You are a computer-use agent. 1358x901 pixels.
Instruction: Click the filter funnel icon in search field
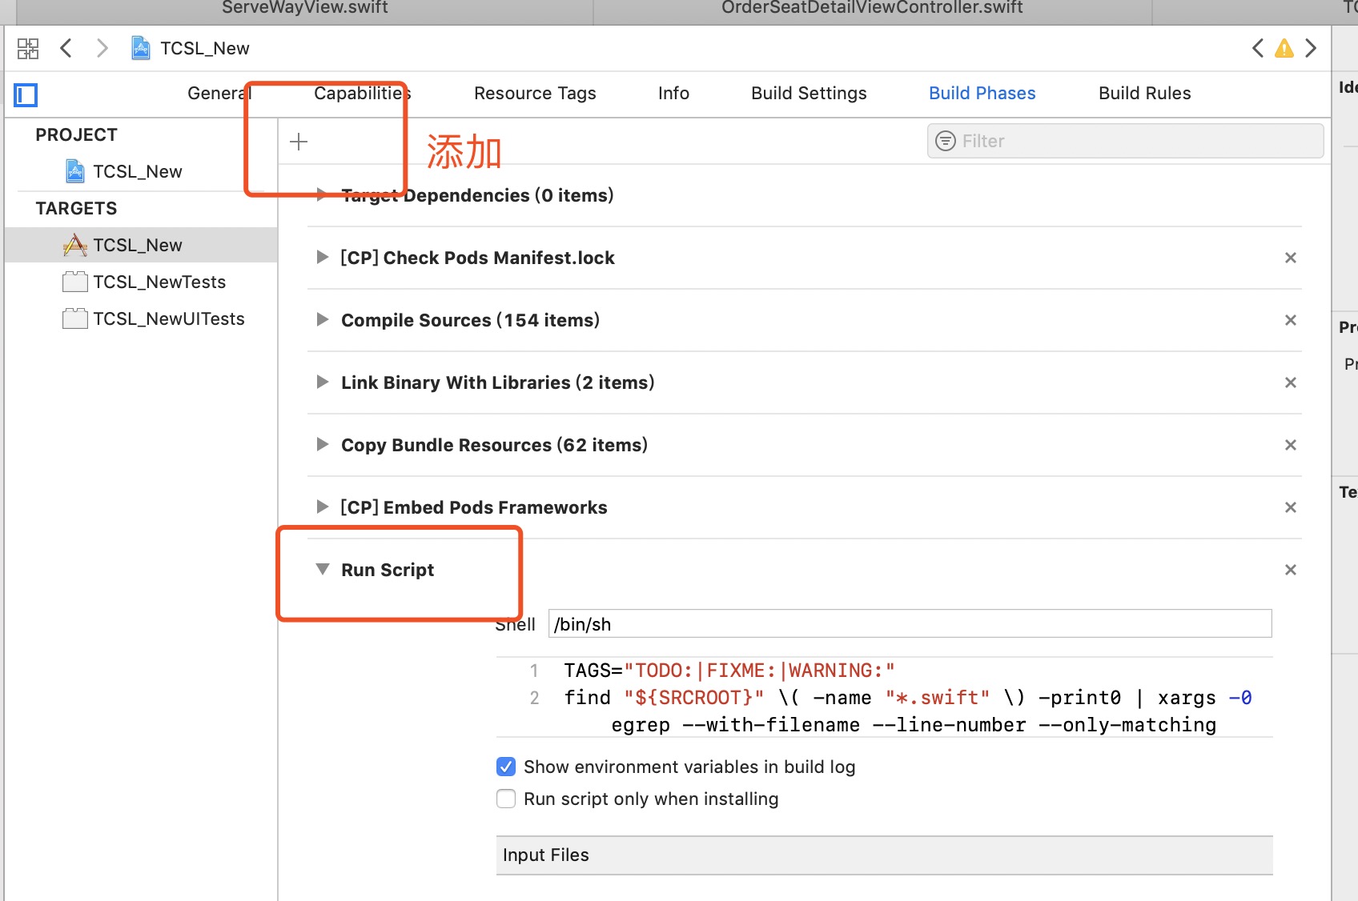click(945, 141)
